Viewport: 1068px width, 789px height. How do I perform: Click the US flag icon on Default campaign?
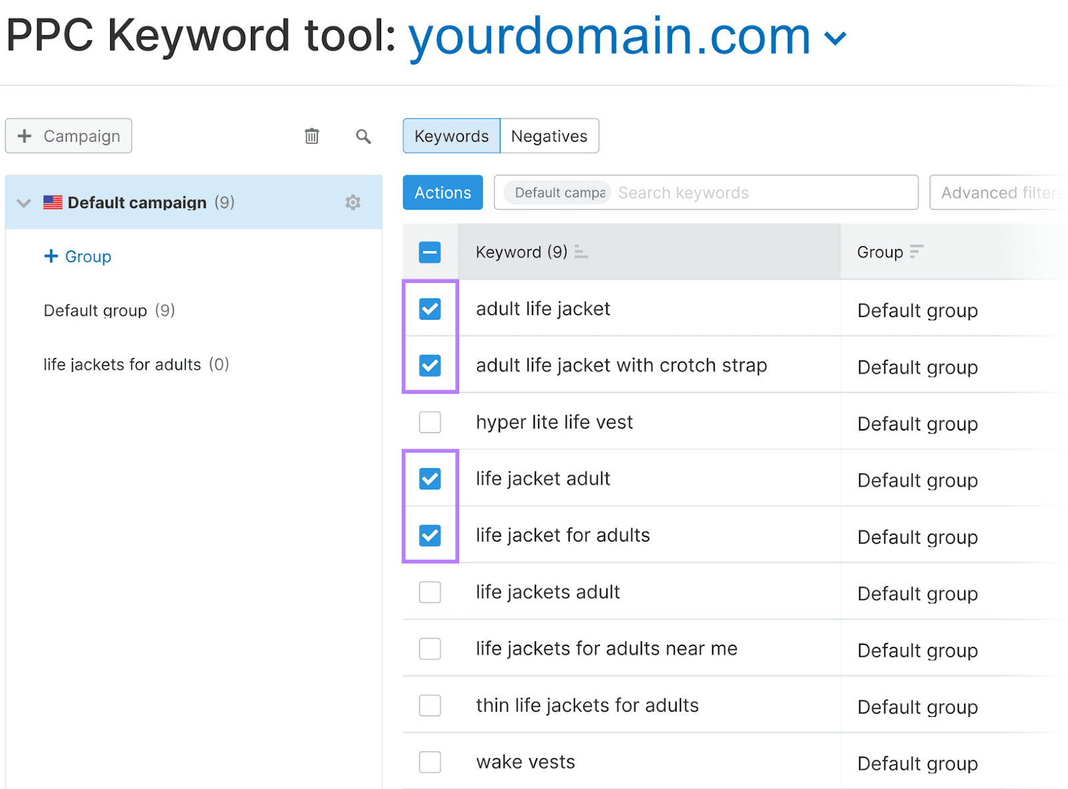[x=53, y=202]
